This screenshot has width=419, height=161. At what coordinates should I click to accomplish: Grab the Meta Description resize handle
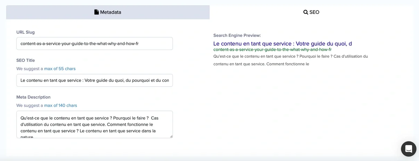[171, 136]
